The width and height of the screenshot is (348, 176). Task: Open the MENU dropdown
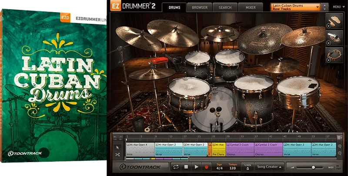(338, 7)
